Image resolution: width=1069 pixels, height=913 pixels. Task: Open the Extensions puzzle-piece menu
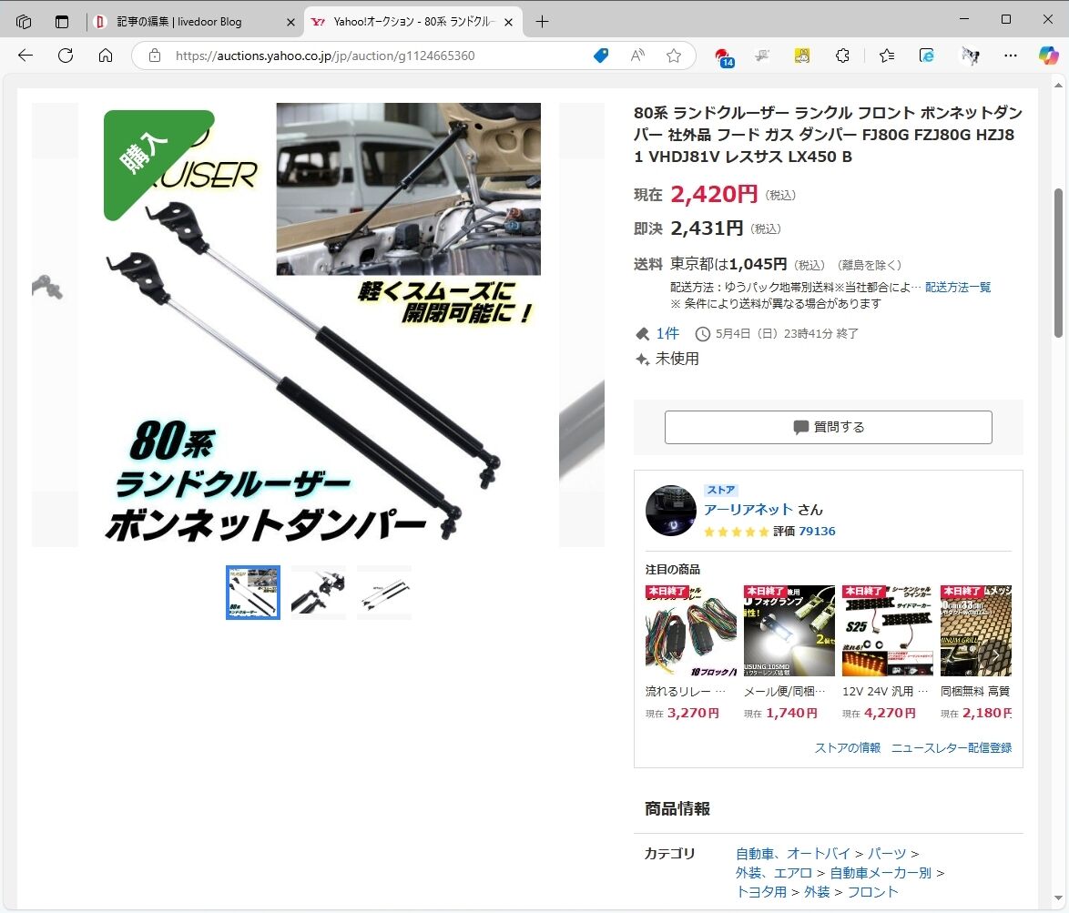(842, 56)
